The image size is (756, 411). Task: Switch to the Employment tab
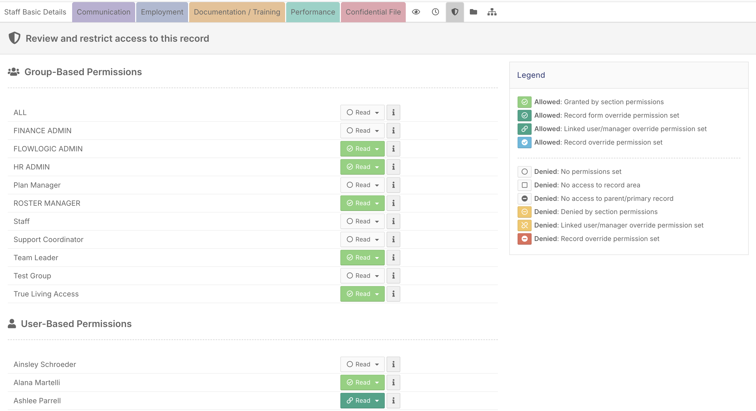pos(162,12)
